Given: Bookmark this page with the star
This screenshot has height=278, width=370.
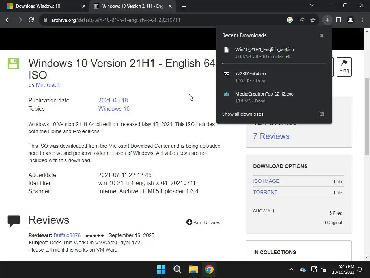Looking at the screenshot, I should pyautogui.click(x=313, y=20).
